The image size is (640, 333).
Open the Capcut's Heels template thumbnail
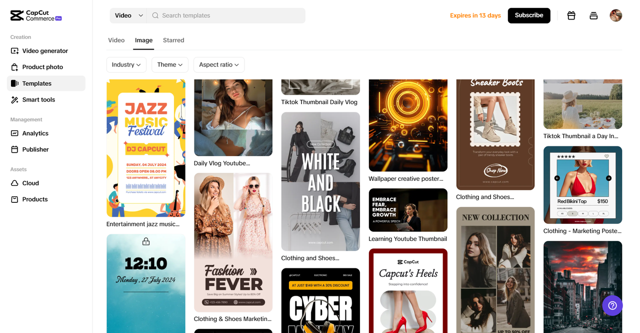pos(408,290)
